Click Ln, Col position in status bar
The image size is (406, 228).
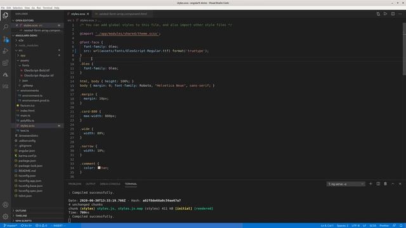coord(327,225)
